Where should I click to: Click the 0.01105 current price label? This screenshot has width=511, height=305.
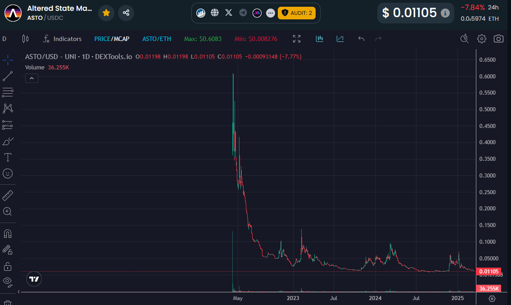(489, 271)
